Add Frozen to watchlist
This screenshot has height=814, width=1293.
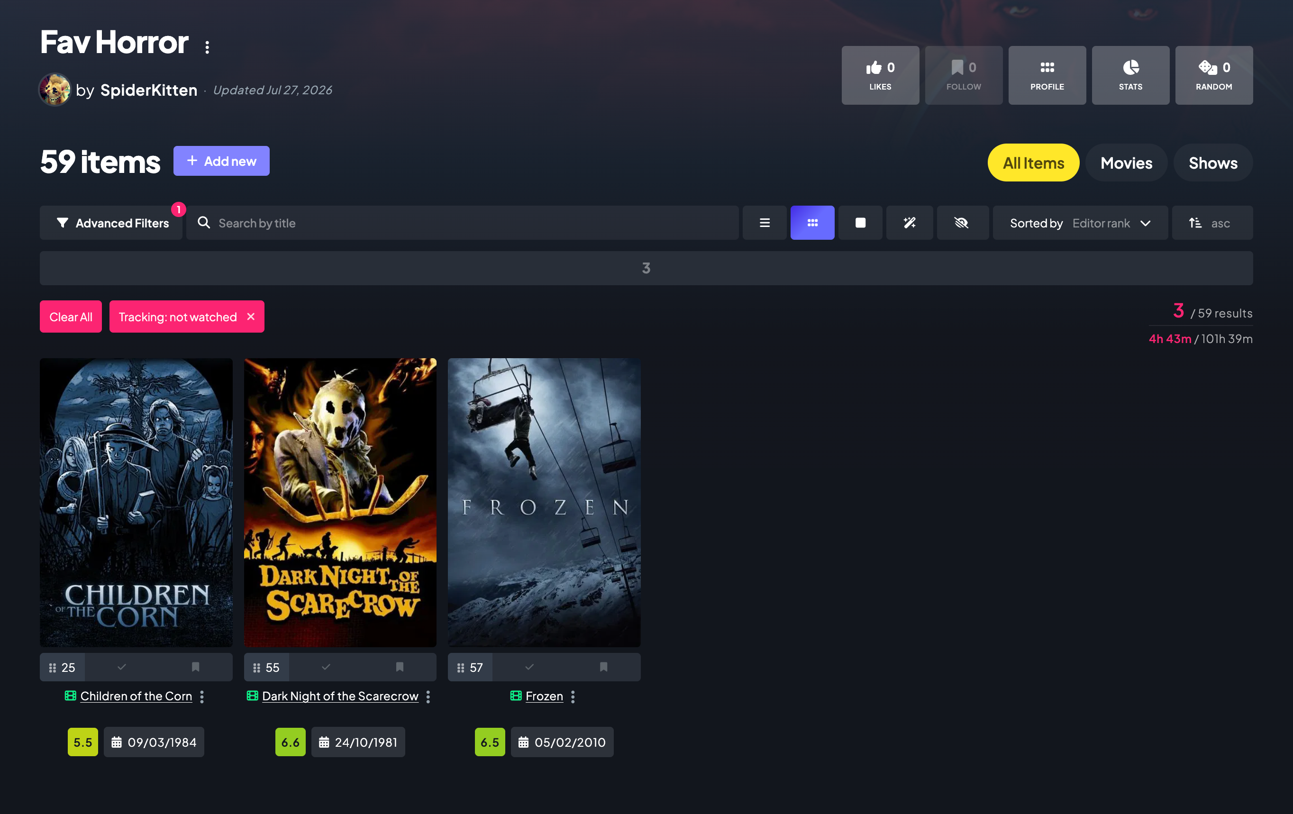[603, 667]
